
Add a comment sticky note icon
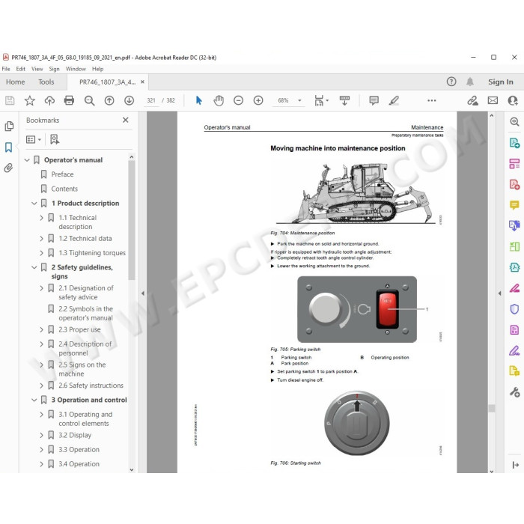(374, 100)
